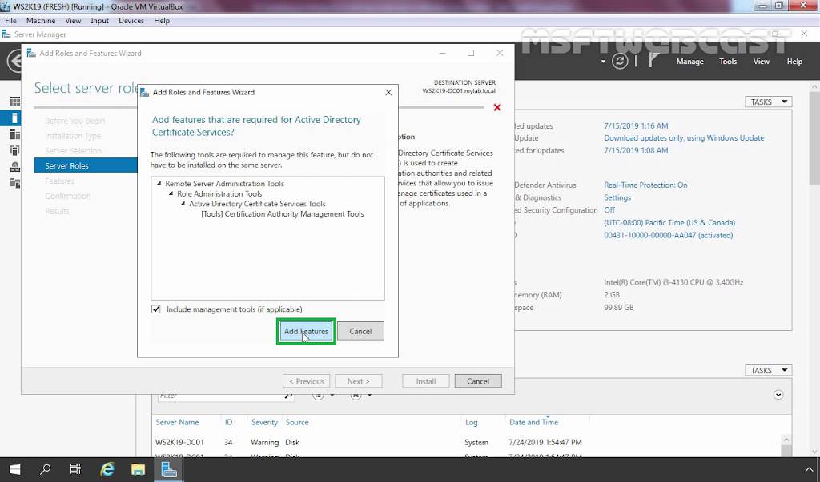Open the TASKS dropdown in Events section

tap(768, 370)
